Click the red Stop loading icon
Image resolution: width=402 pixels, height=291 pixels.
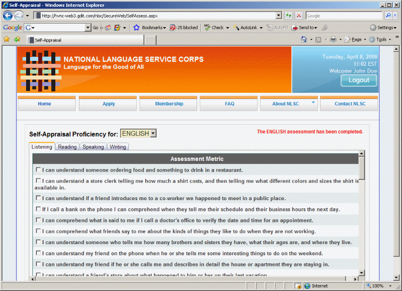[x=299, y=15]
